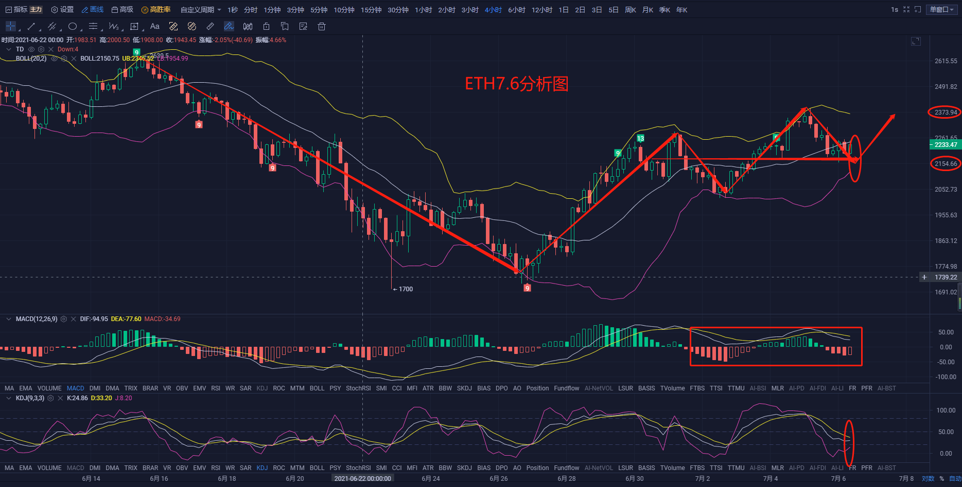
Task: Toggle 对数 logarithmic scale
Action: pos(928,479)
